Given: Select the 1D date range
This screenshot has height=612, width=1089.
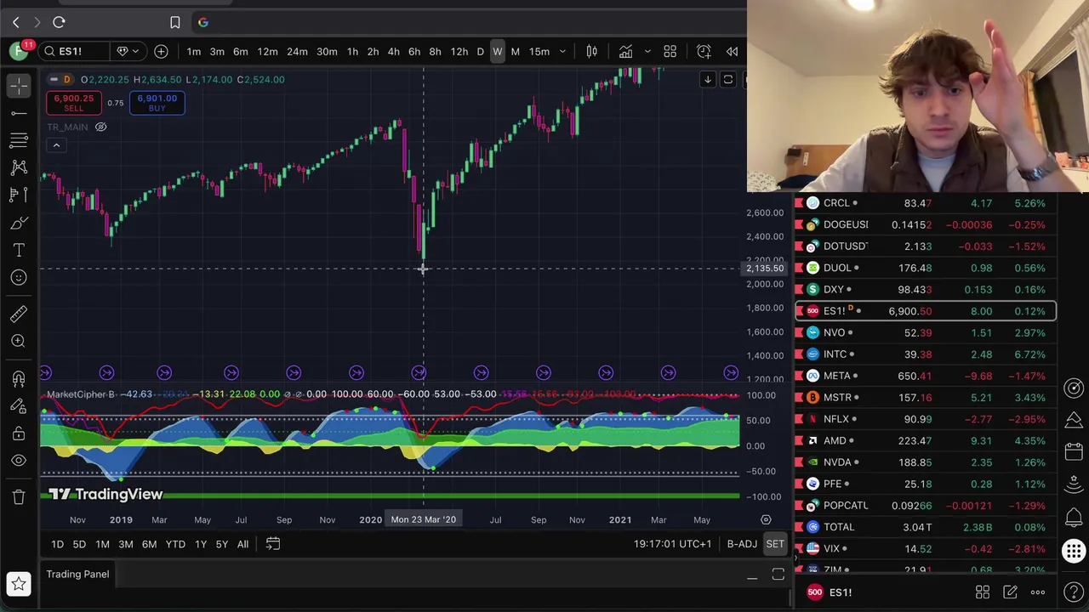Looking at the screenshot, I should [57, 544].
